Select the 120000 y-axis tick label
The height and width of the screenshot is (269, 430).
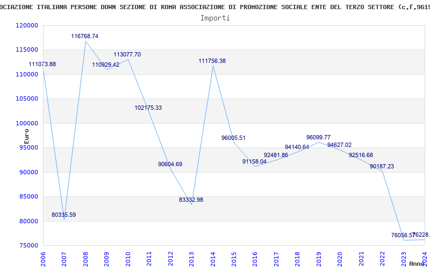point(27,25)
